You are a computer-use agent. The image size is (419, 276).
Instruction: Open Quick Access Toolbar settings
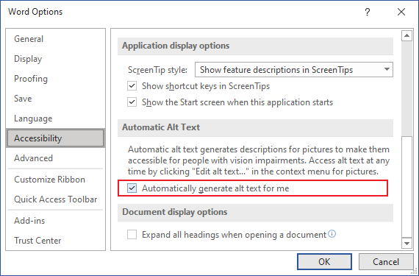click(x=55, y=199)
